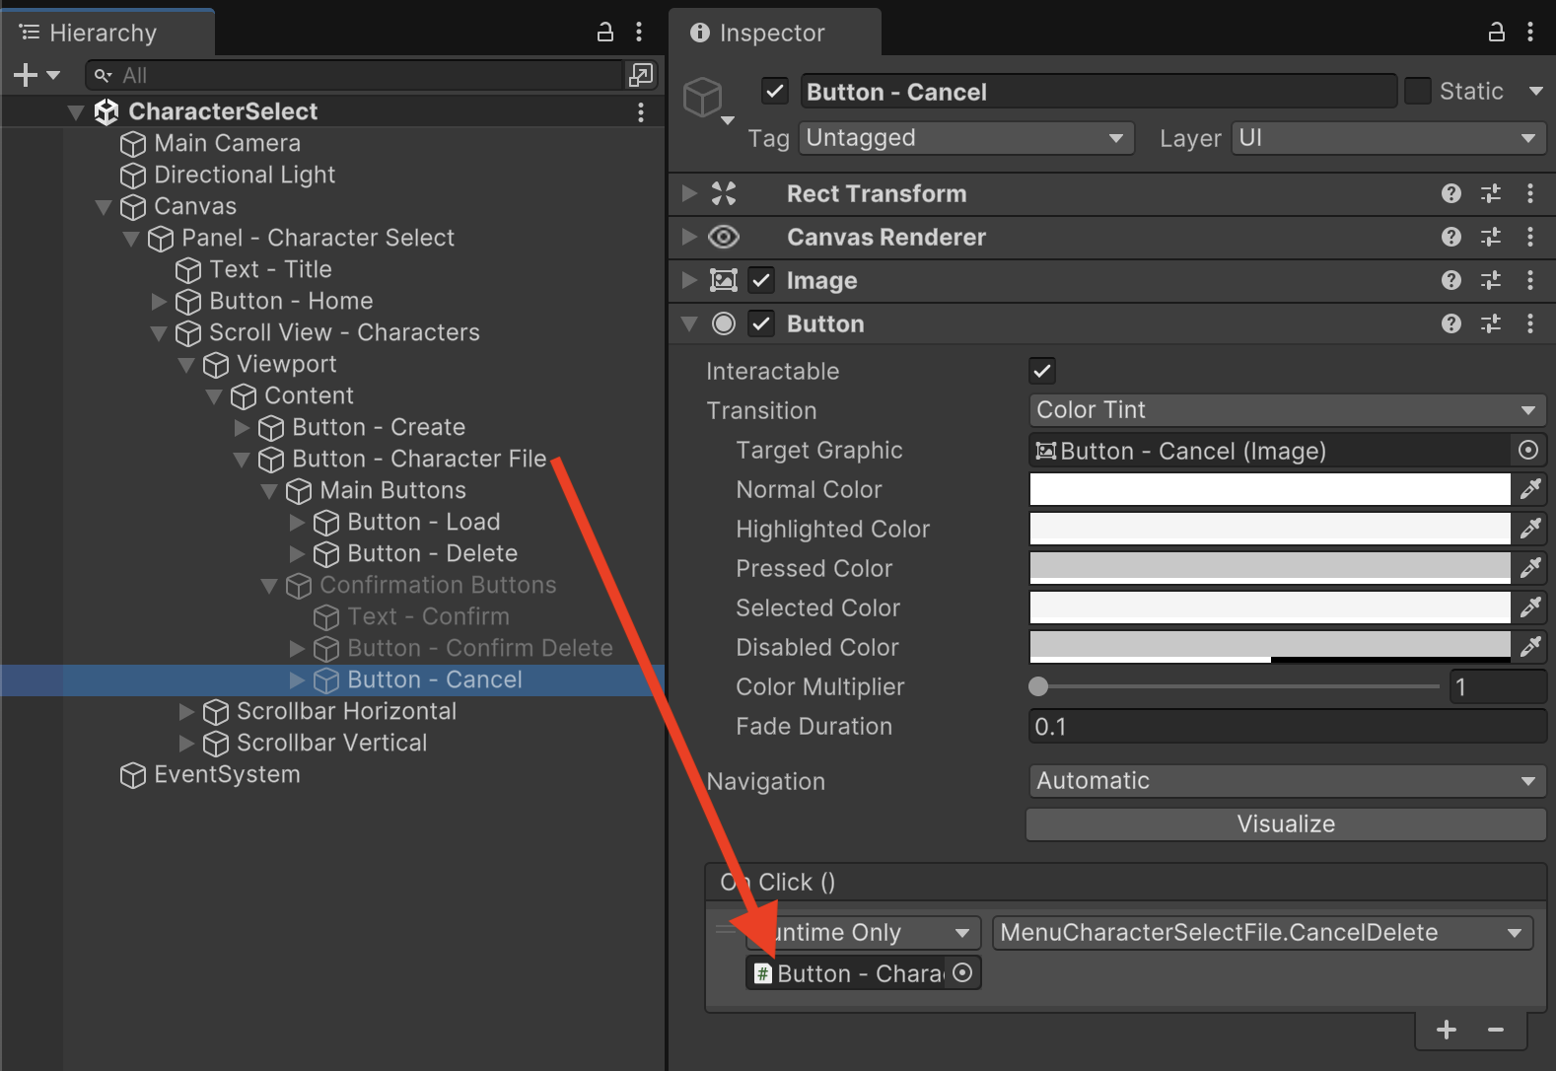Expand the Button - Home tree item

pyautogui.click(x=159, y=301)
